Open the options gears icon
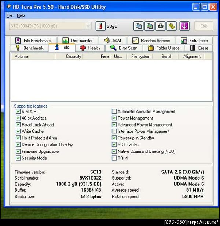The height and width of the screenshot is (226, 220). click(x=172, y=26)
